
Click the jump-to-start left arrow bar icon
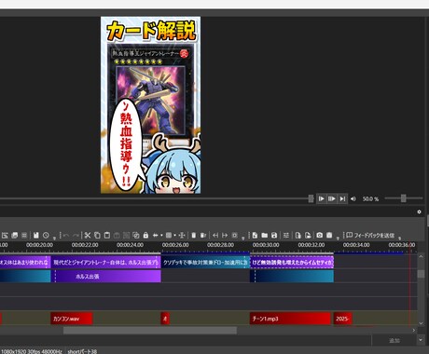point(215,236)
